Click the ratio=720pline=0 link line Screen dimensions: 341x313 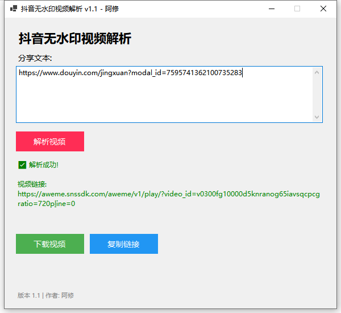(x=47, y=204)
